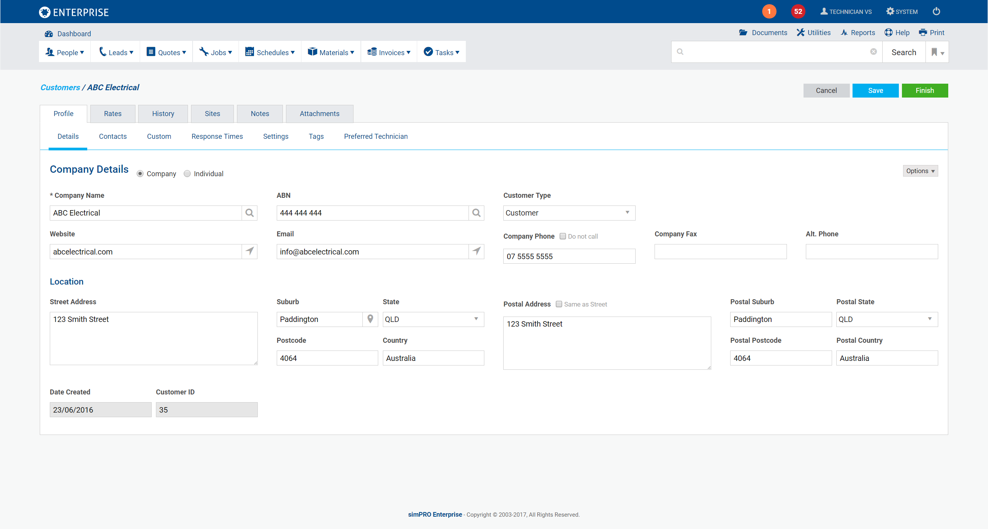Image resolution: width=988 pixels, height=529 pixels.
Task: Expand the Postal State dropdown
Action: pos(887,319)
